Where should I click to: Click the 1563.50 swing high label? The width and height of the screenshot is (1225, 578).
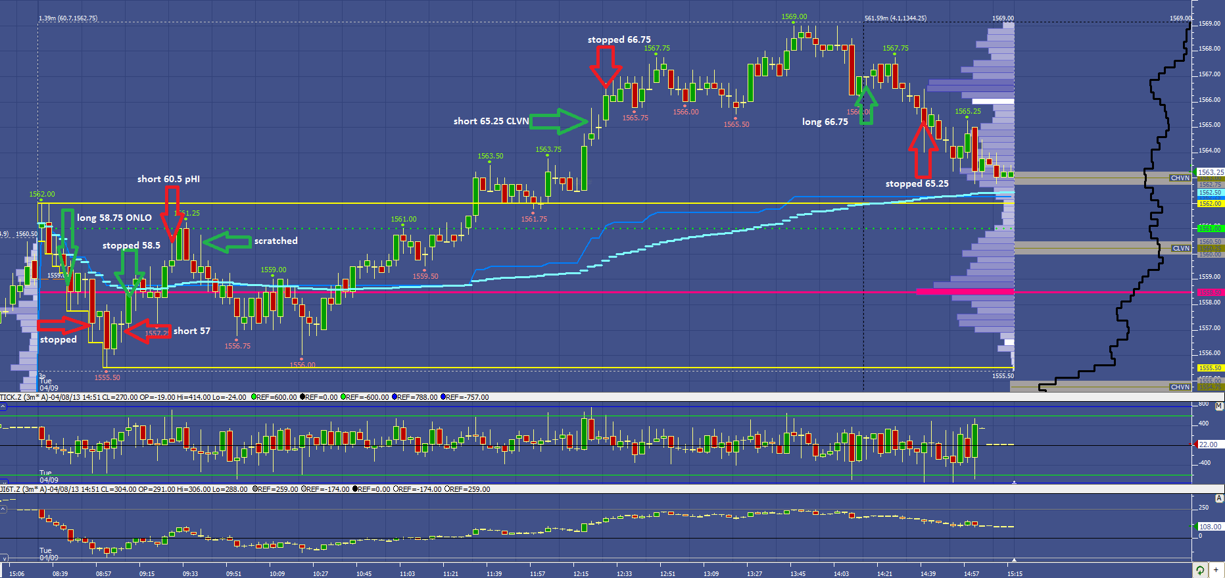click(x=491, y=157)
